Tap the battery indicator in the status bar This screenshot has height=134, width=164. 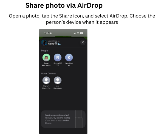pos(81,33)
